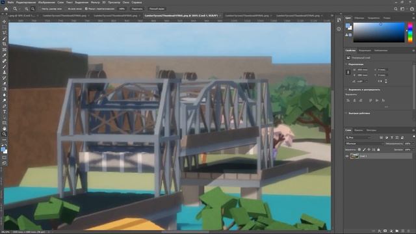Select the Pen tool
416x234 pixels.
5,106
